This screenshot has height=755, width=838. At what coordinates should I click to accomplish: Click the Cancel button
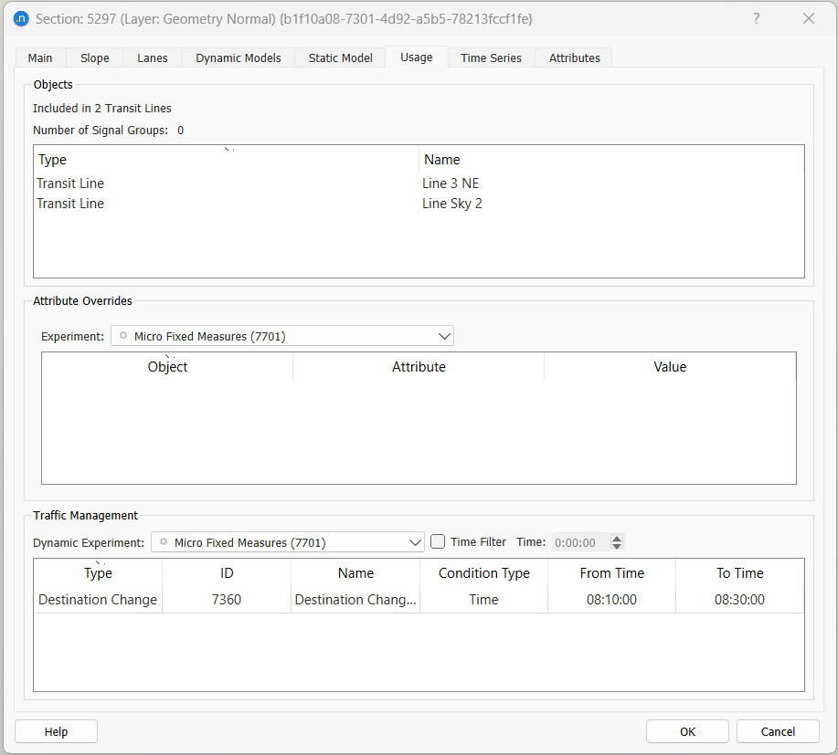click(778, 731)
